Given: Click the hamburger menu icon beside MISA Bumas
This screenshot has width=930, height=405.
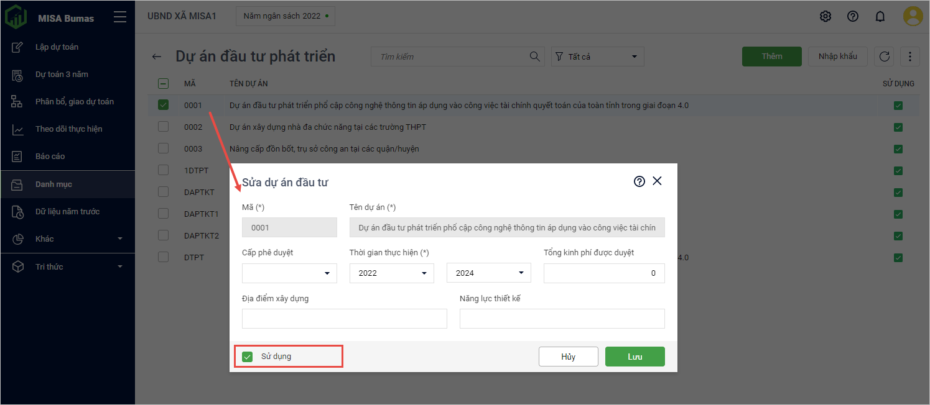Looking at the screenshot, I should click(x=120, y=17).
